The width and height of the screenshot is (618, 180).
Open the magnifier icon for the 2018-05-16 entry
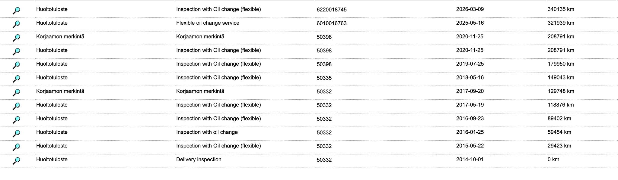click(17, 79)
